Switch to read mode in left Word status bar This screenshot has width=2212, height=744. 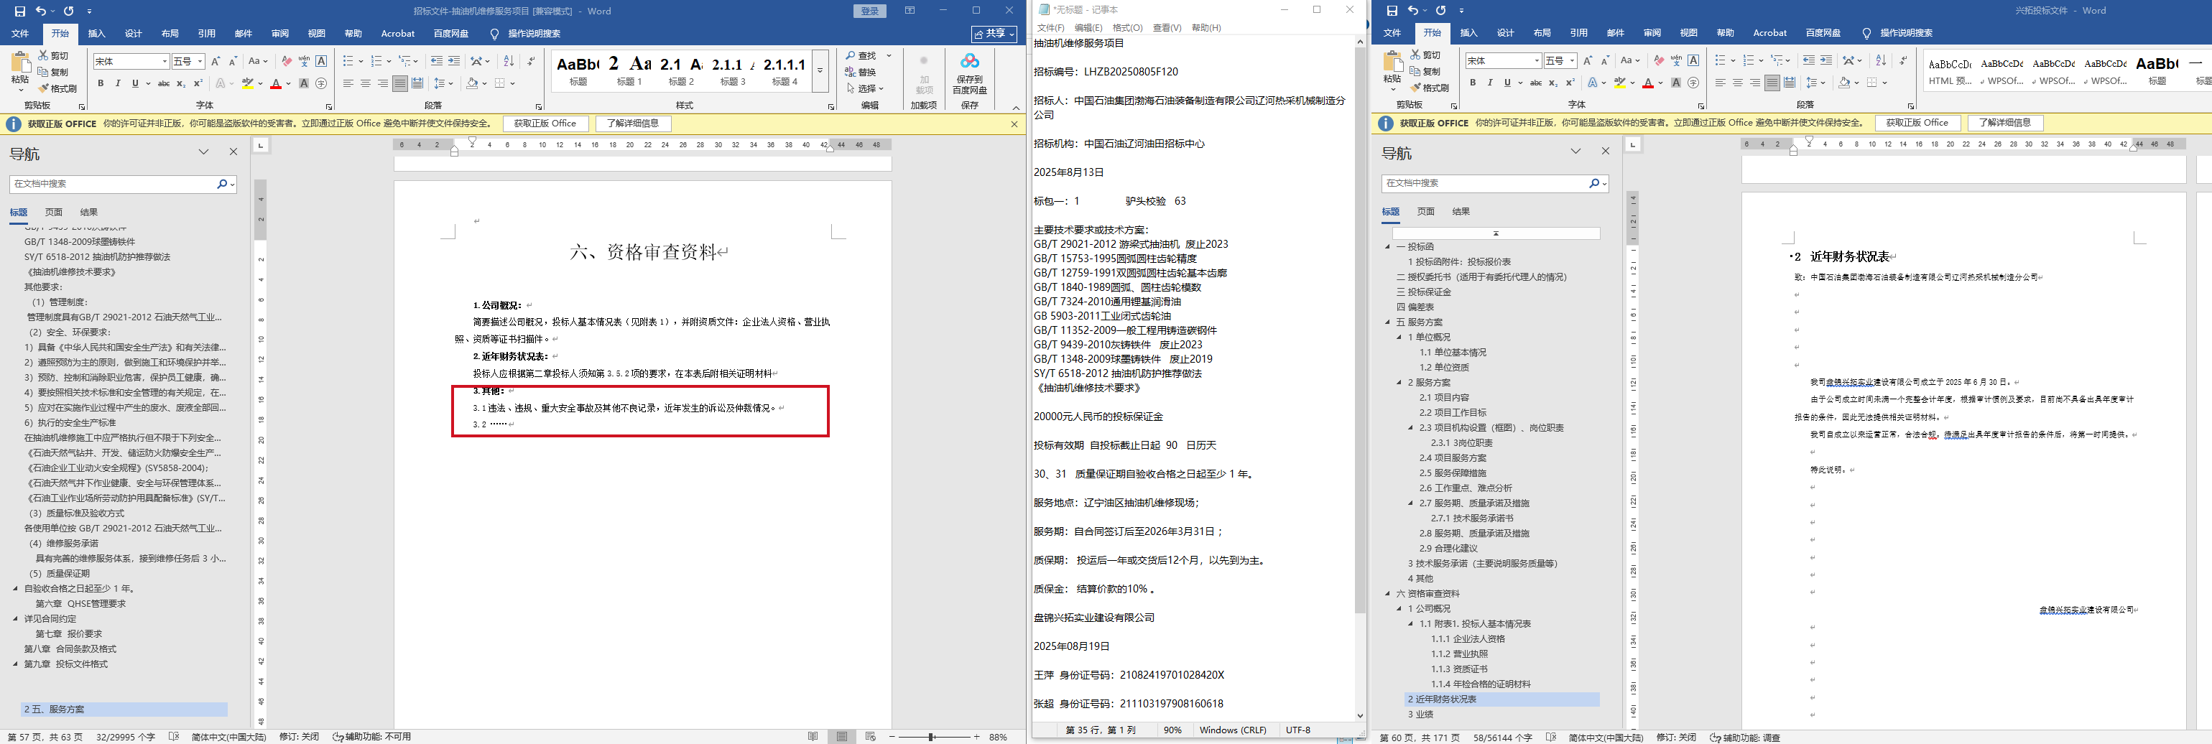point(813,736)
